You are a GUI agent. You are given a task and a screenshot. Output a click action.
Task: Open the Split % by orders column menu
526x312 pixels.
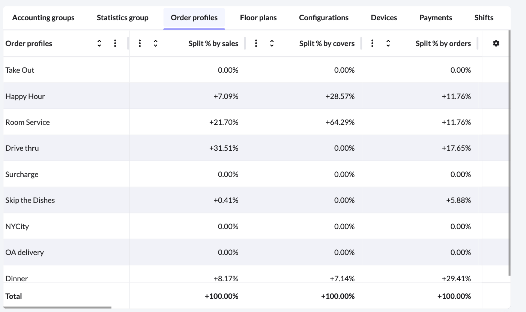pyautogui.click(x=372, y=43)
